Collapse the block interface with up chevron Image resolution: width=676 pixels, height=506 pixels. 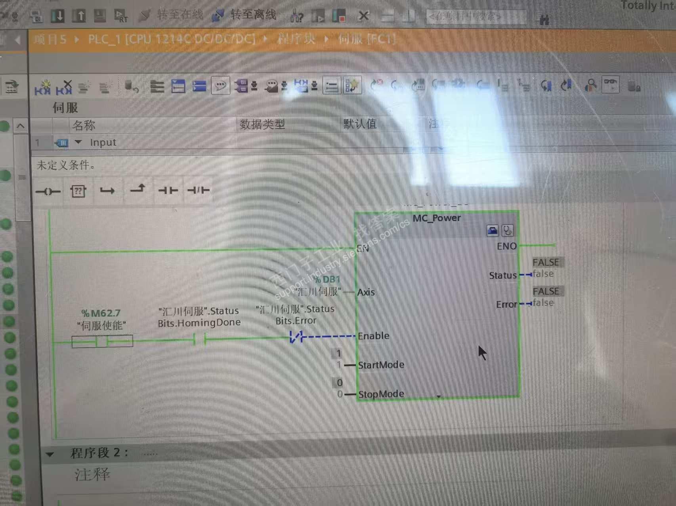click(x=21, y=127)
